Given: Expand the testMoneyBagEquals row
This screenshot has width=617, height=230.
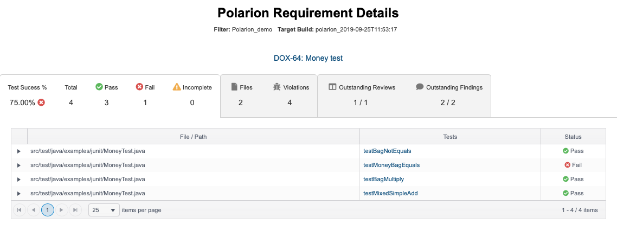Looking at the screenshot, I should pos(19,165).
